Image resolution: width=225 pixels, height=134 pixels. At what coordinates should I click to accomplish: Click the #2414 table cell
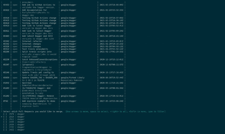6,23
